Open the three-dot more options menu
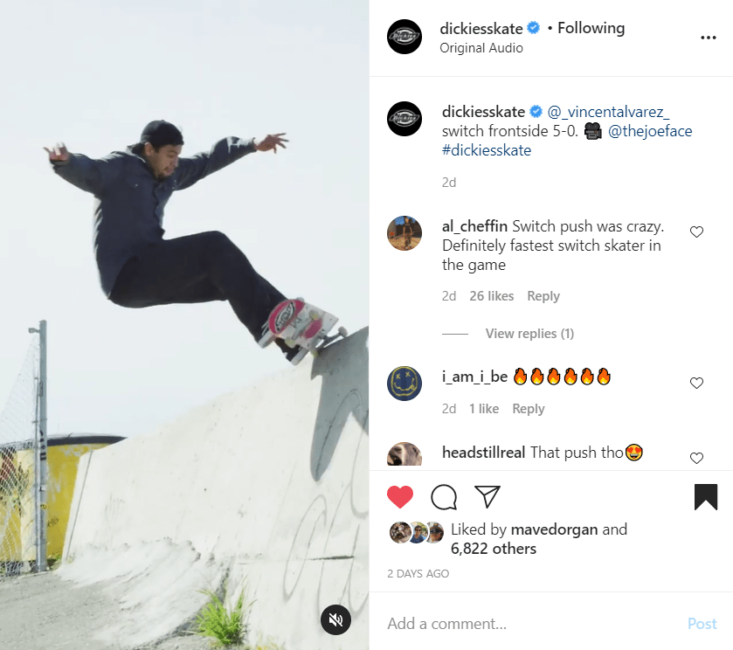This screenshot has width=733, height=650. (709, 38)
